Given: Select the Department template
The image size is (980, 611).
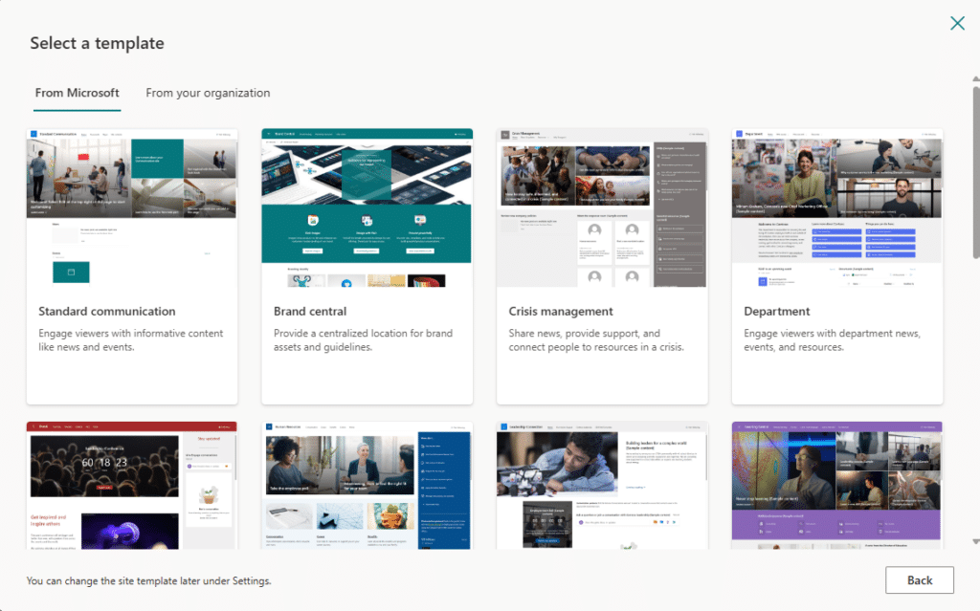Looking at the screenshot, I should tap(836, 265).
